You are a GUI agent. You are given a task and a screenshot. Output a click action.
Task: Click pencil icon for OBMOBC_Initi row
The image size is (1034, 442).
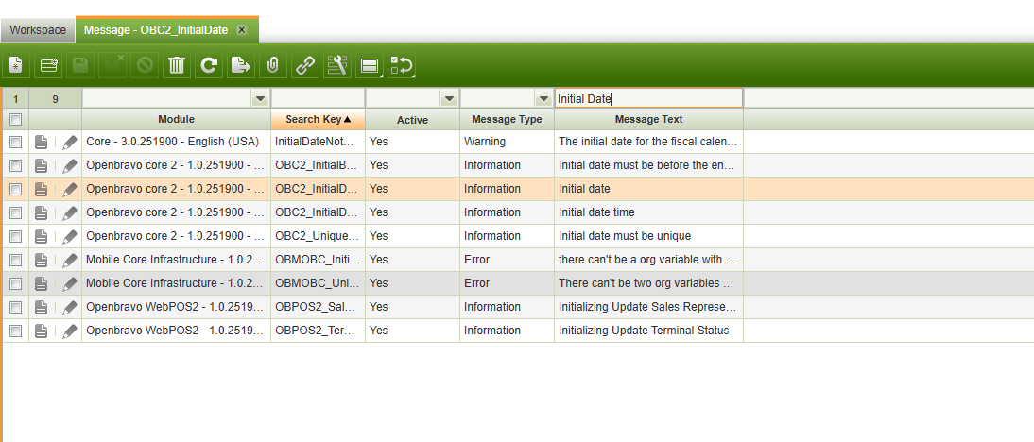point(69,260)
